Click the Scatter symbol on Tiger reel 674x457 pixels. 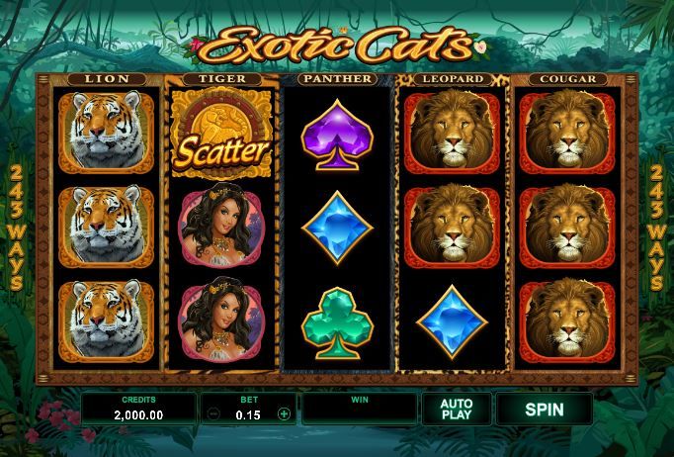point(221,133)
